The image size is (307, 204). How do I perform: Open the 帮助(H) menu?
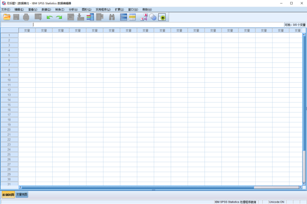(x=147, y=9)
